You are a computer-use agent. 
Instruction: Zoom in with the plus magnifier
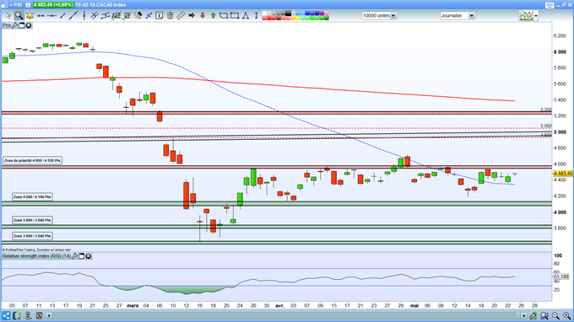click(x=566, y=315)
